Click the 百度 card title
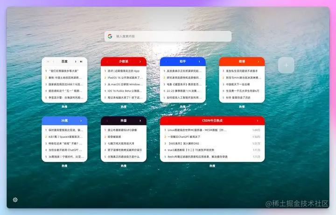Screen dimensions: 336x215 coord(64,62)
